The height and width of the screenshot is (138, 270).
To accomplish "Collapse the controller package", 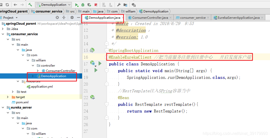I will tap(33, 66).
